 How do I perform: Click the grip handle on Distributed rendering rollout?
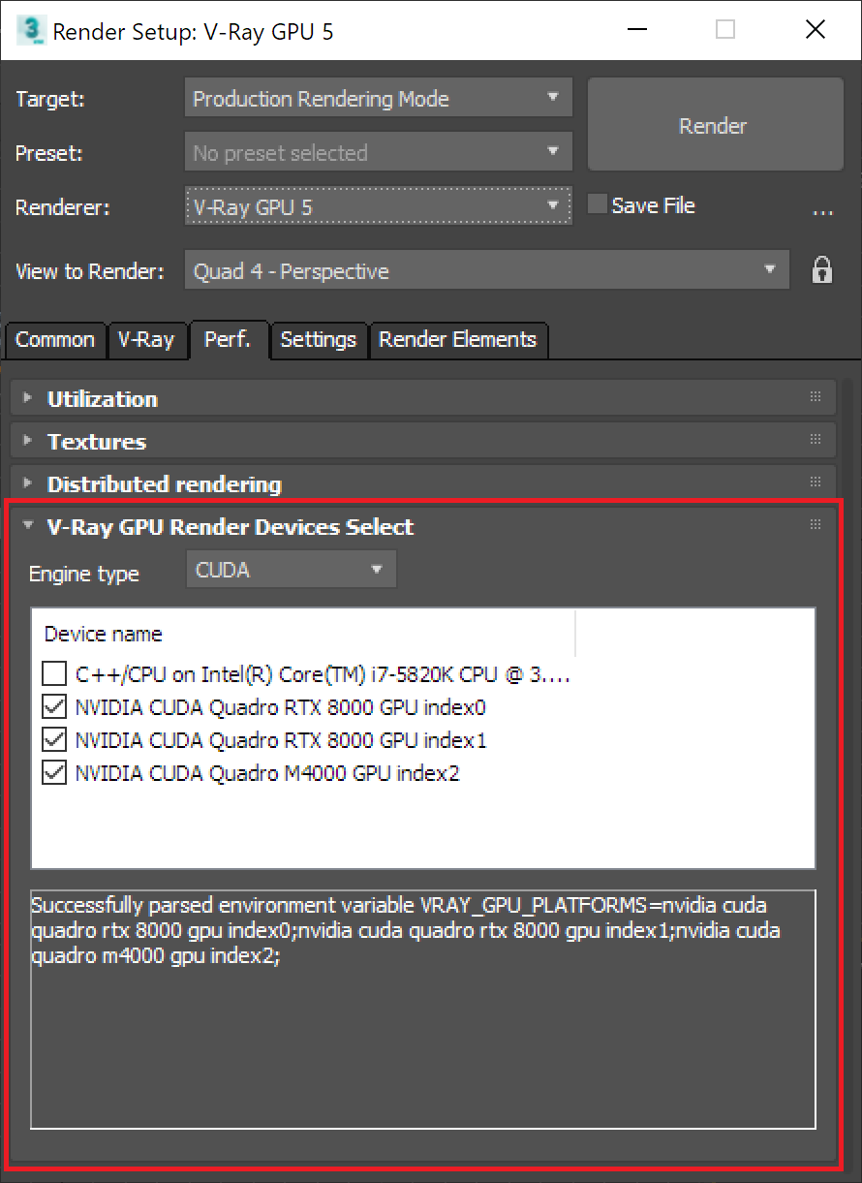pos(814,483)
